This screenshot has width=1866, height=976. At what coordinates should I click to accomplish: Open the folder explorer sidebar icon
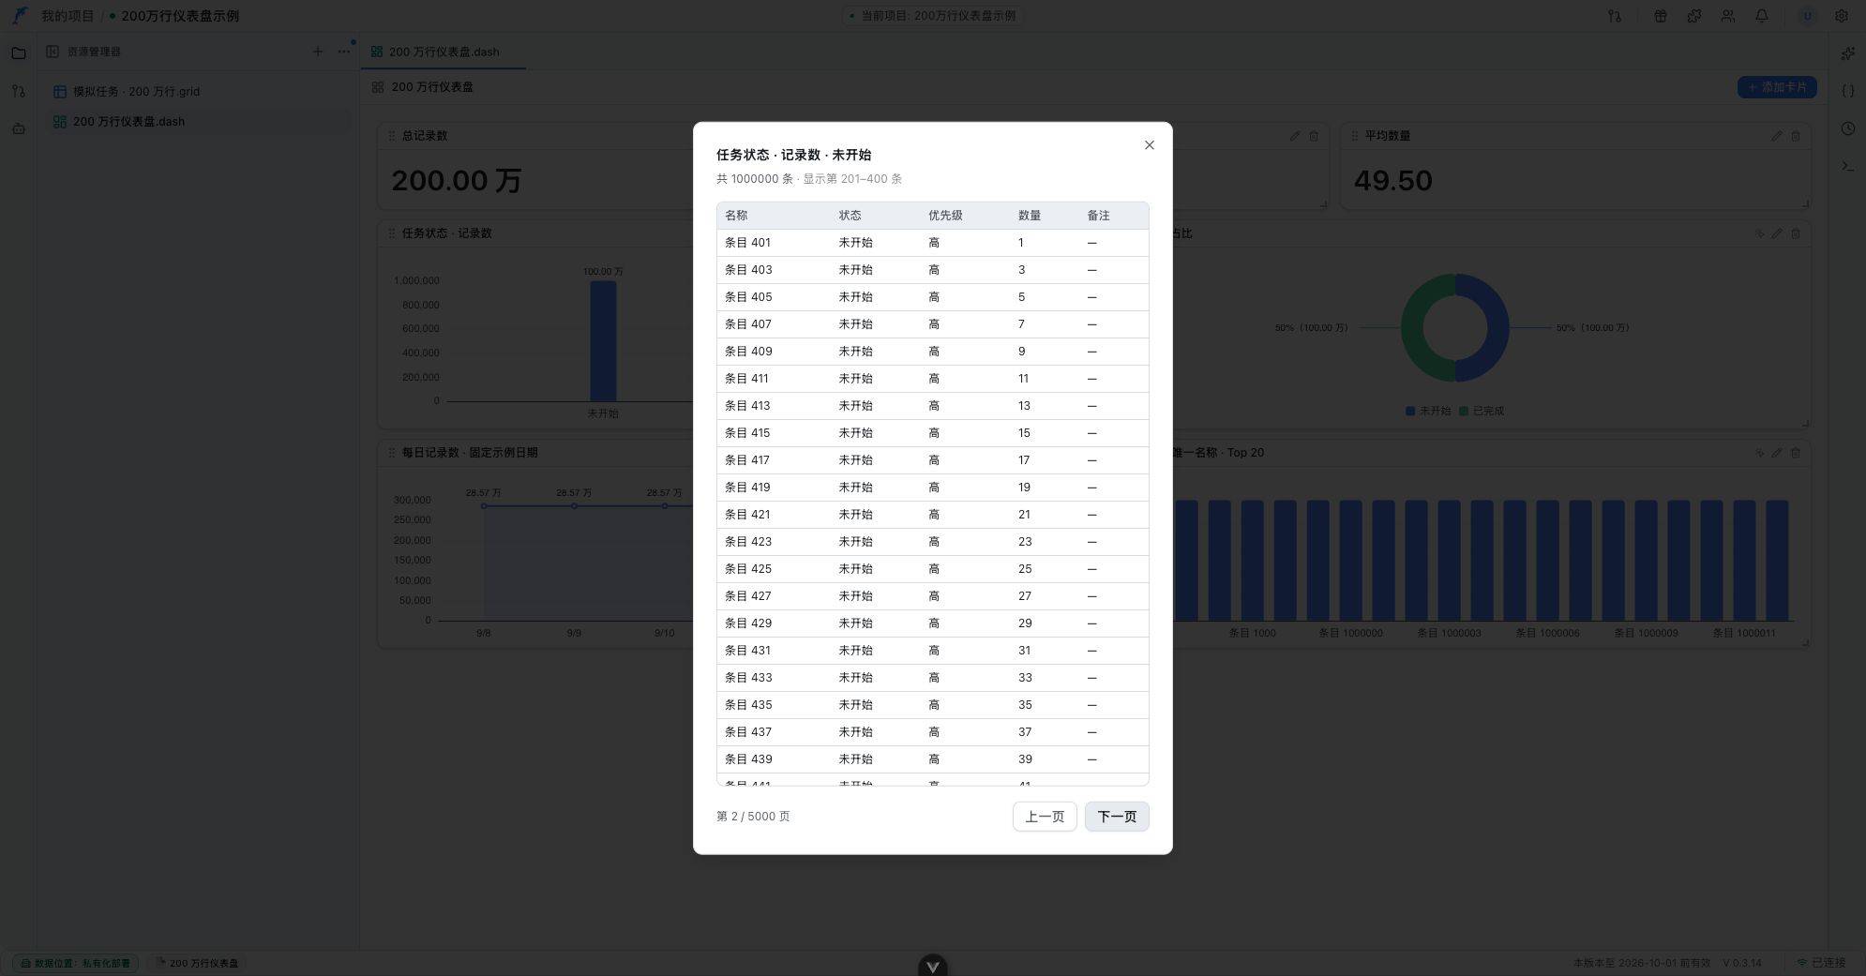[19, 53]
